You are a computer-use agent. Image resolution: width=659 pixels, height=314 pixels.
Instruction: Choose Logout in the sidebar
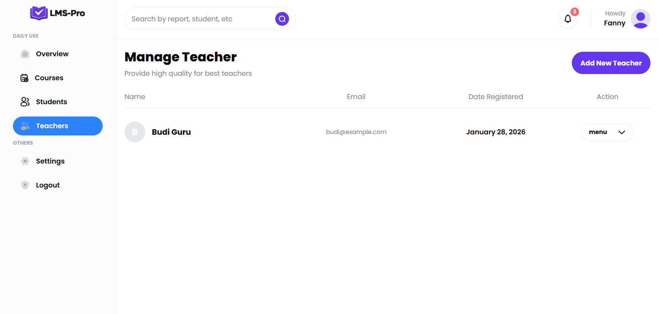58,185
